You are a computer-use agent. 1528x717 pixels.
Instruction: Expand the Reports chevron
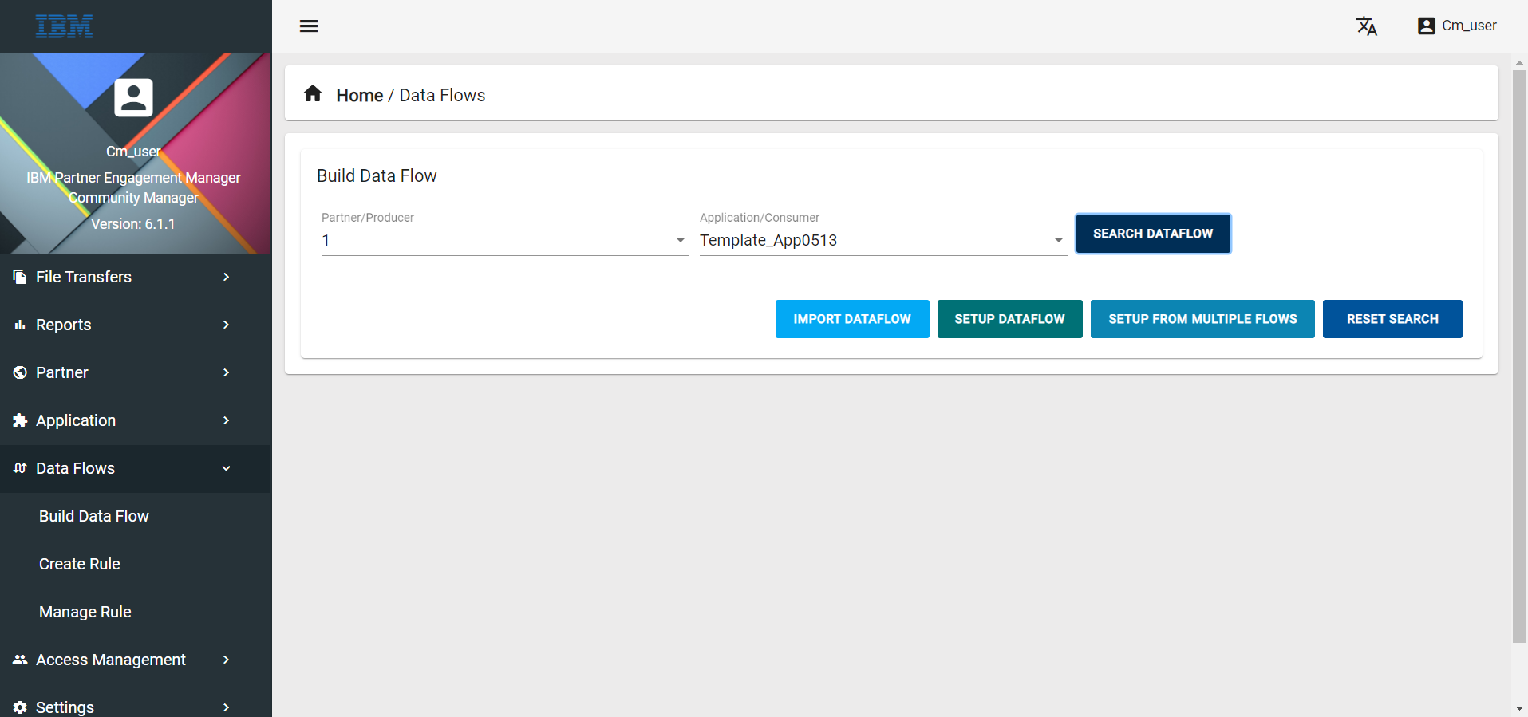[x=226, y=325]
